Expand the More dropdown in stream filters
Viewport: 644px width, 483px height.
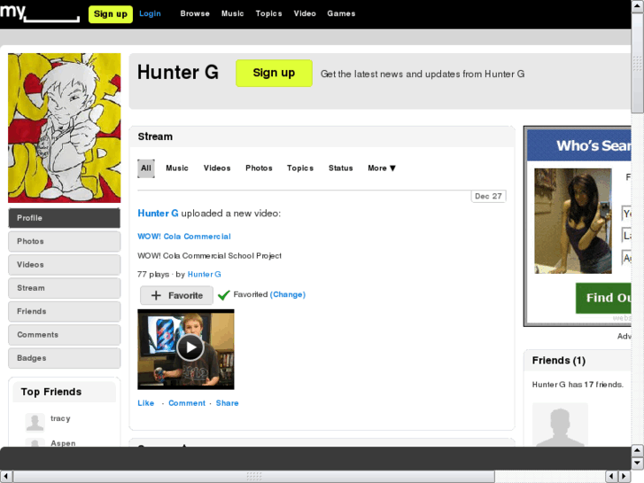(382, 168)
